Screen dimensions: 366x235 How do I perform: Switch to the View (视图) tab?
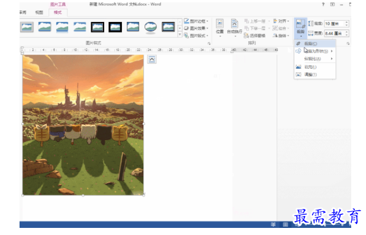tap(39, 12)
